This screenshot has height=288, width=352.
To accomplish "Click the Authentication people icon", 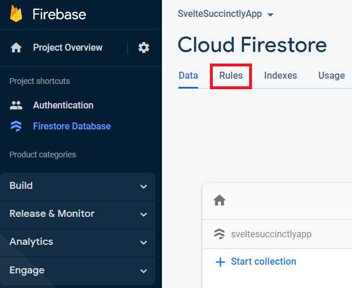I will (x=16, y=105).
